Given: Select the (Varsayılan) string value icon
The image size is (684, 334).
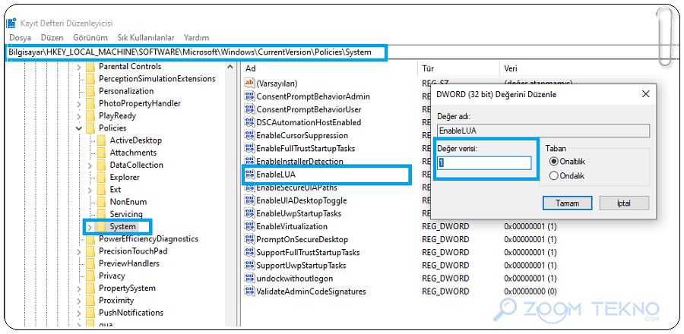Looking at the screenshot, I should [249, 83].
